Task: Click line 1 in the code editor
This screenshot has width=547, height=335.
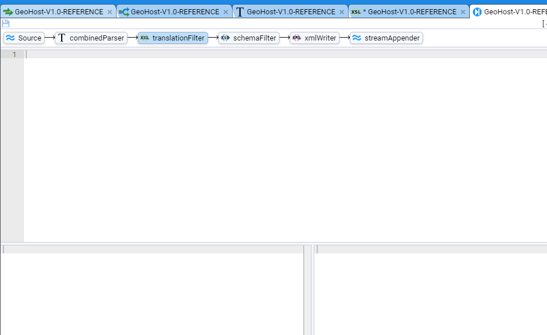Action: click(286, 54)
